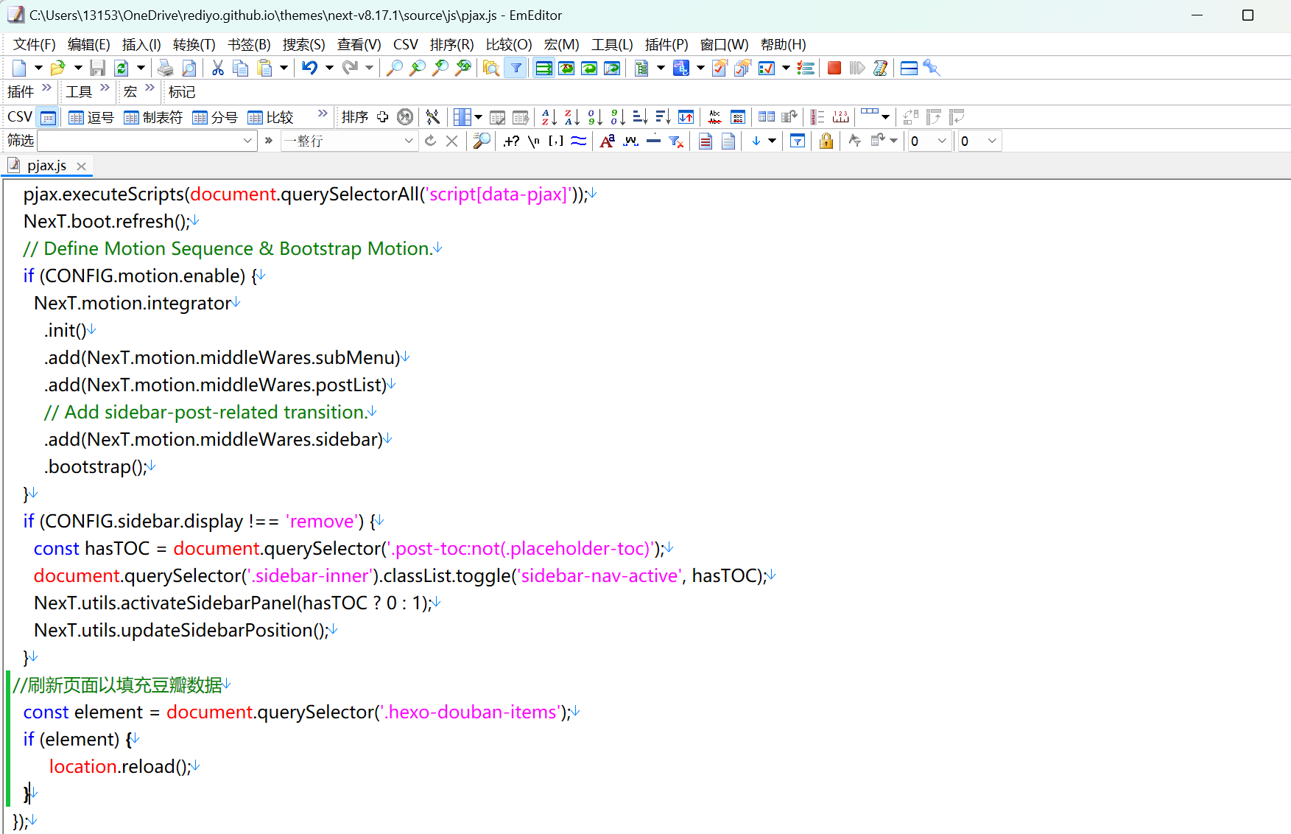Image resolution: width=1291 pixels, height=834 pixels.
Task: Toggle the Filter funnel button in main toolbar
Action: point(516,69)
